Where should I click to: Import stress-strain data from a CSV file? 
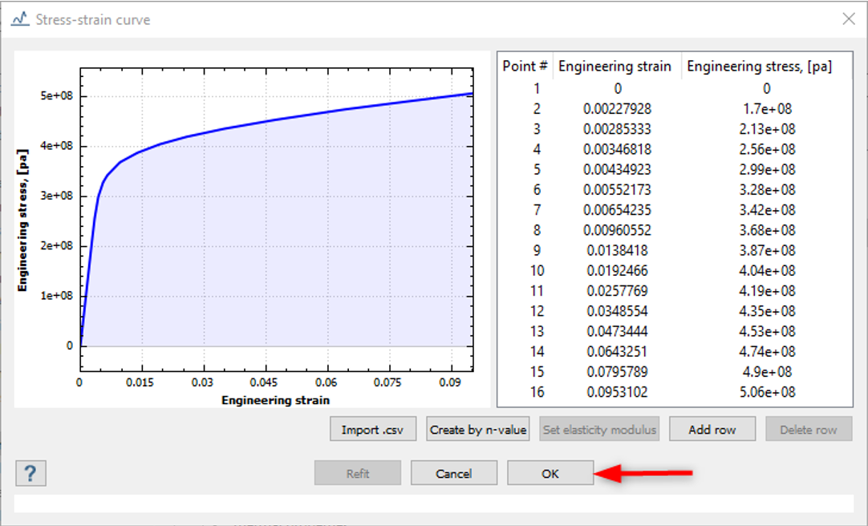pos(372,428)
